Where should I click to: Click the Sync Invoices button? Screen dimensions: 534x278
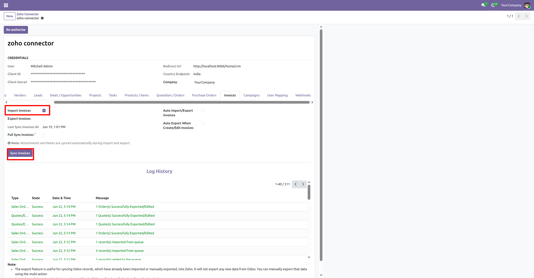tap(20, 153)
